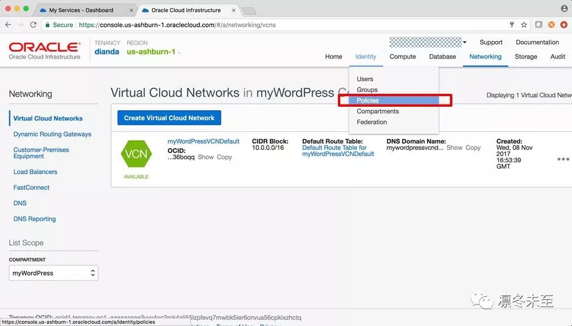
Task: Click the browser address bar URL
Action: [x=177, y=25]
